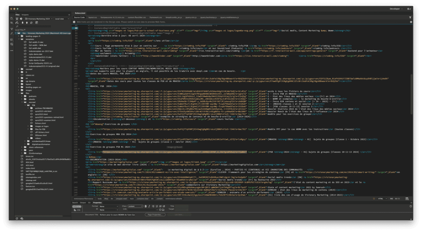
Task: Click the body tag in tag selector
Action: click(100, 199)
